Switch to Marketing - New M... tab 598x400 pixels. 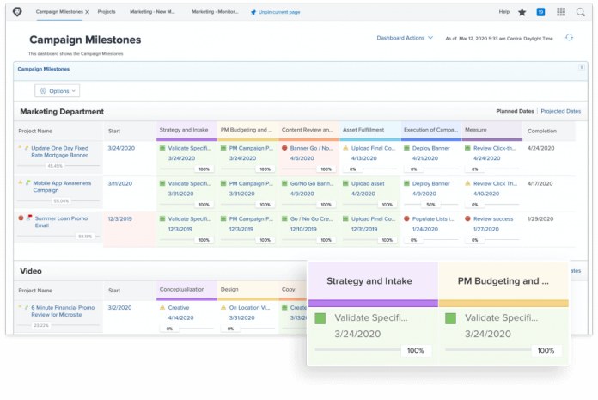click(x=152, y=12)
